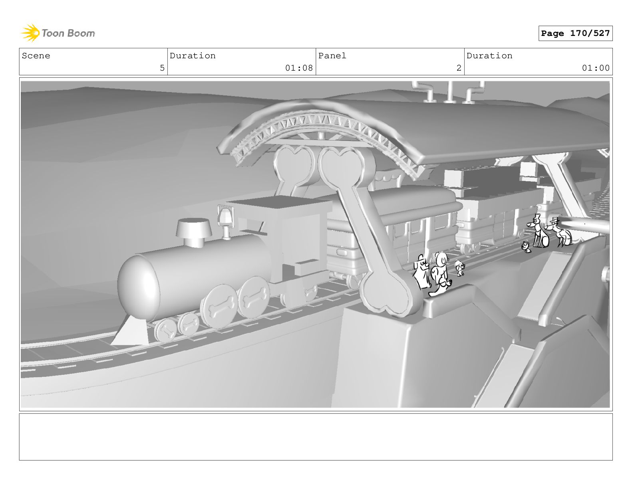
Task: Click the panel duration 01:00
Action: (x=596, y=68)
